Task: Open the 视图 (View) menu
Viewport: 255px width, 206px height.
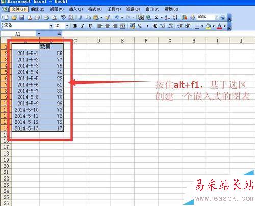Action: [57, 9]
